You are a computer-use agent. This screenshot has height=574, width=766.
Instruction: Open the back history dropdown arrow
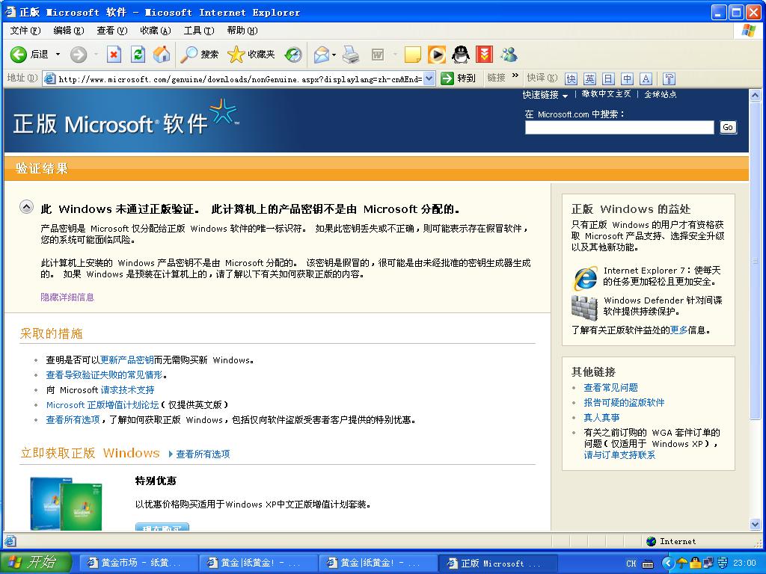(58, 54)
